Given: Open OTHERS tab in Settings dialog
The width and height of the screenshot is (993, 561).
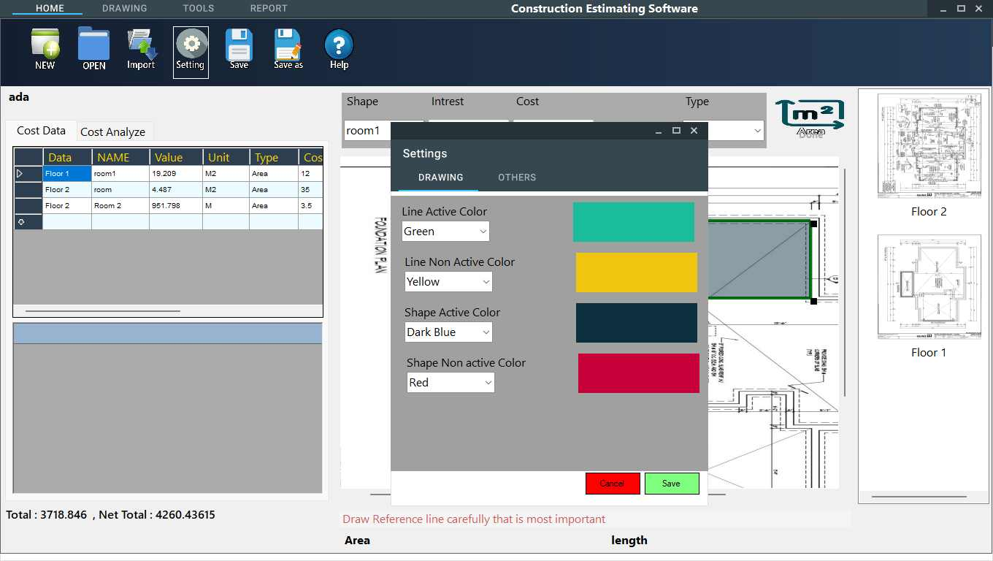Looking at the screenshot, I should 517,178.
